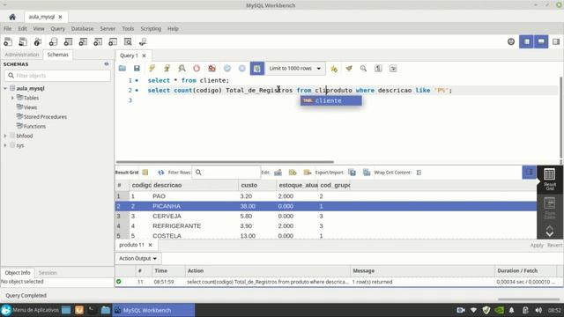Open the Action Output dropdown
Image resolution: width=564 pixels, height=317 pixels.
point(138,258)
